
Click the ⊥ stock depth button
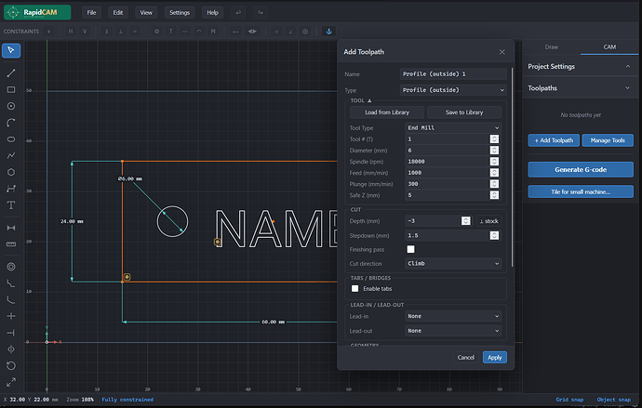pos(488,221)
